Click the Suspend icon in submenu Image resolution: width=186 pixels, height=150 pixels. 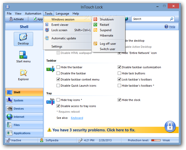point(95,30)
